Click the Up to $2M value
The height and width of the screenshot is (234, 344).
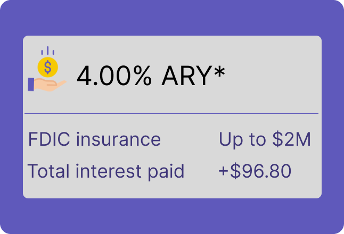[265, 140]
